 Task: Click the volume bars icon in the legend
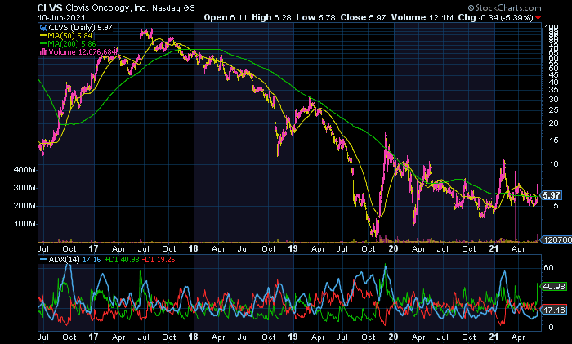43,51
